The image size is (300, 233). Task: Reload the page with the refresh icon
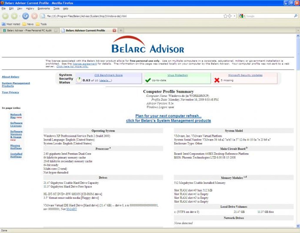26,16
